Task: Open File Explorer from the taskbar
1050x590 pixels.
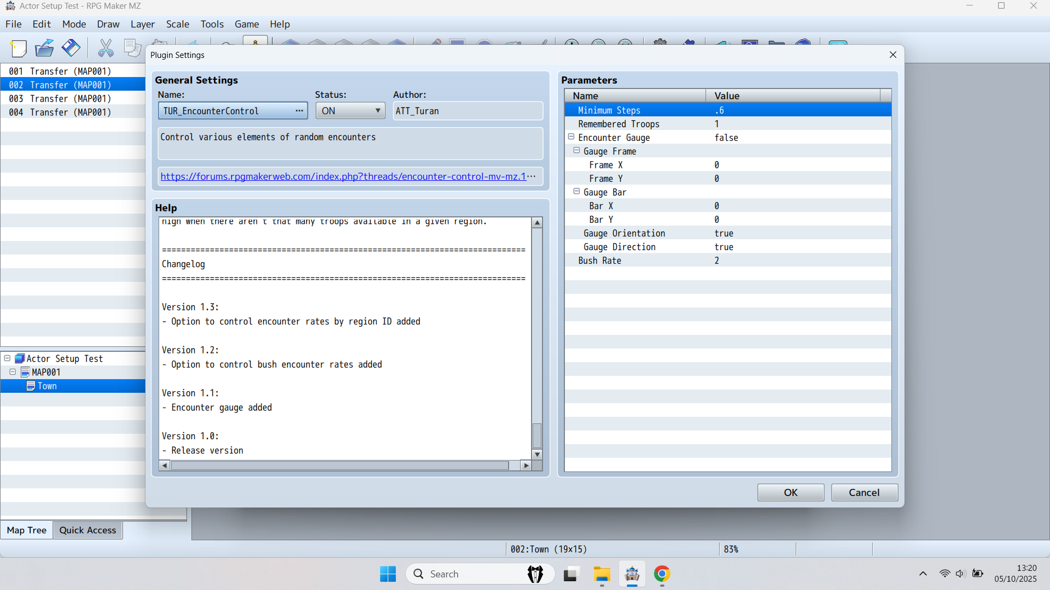Action: pyautogui.click(x=602, y=574)
